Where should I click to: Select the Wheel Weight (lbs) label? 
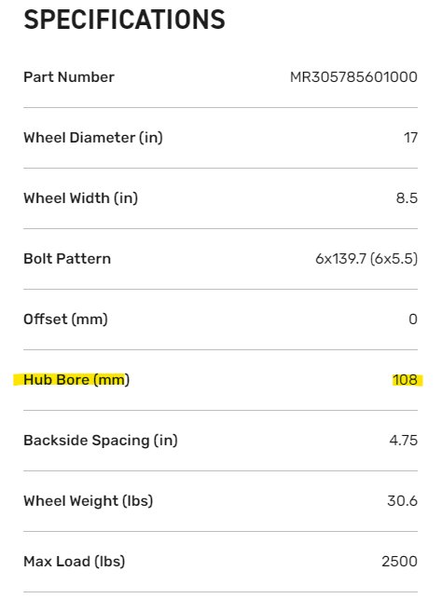(88, 501)
